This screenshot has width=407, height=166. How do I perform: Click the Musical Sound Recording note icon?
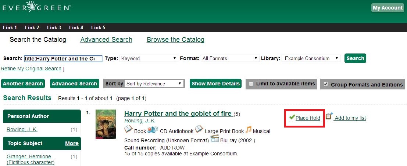coord(249,129)
